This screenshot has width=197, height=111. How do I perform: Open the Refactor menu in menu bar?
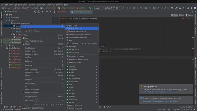32,5
